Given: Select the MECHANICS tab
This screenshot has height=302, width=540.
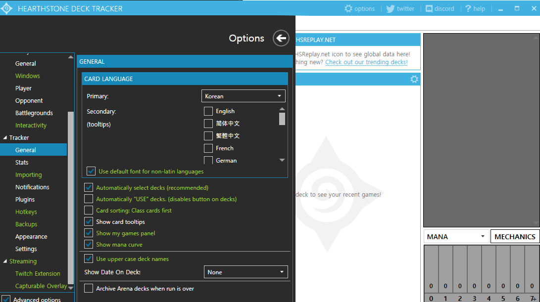Looking at the screenshot, I should (515, 237).
